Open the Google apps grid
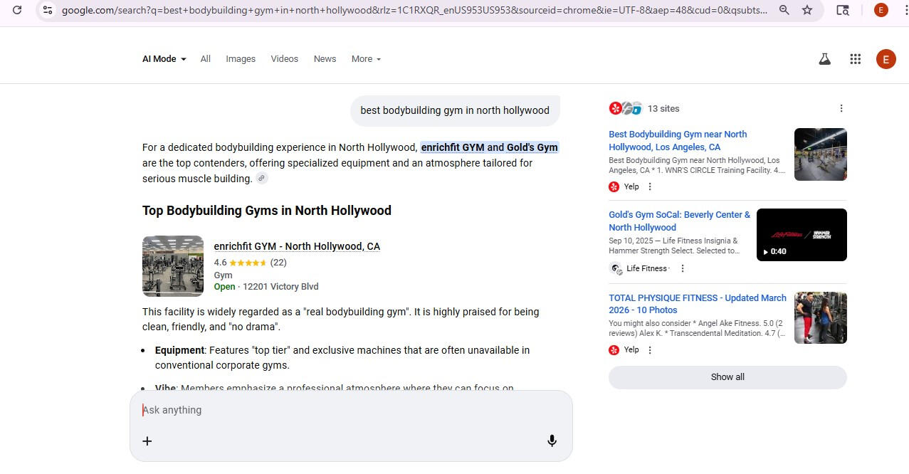 click(x=855, y=59)
